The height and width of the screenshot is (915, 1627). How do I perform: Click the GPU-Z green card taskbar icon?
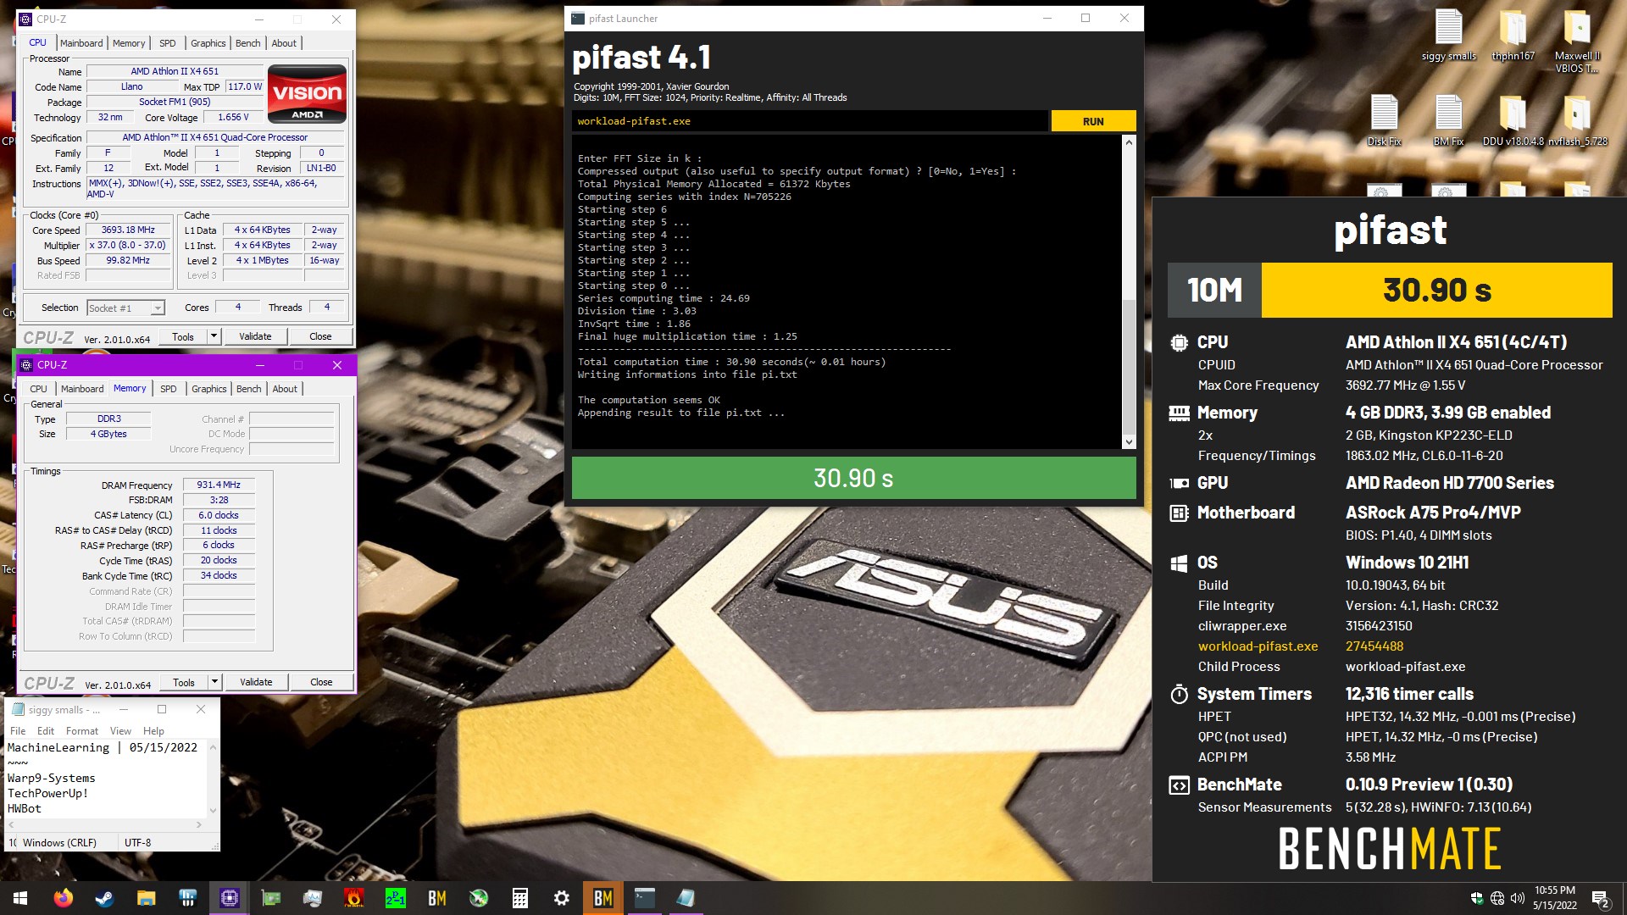pyautogui.click(x=271, y=898)
